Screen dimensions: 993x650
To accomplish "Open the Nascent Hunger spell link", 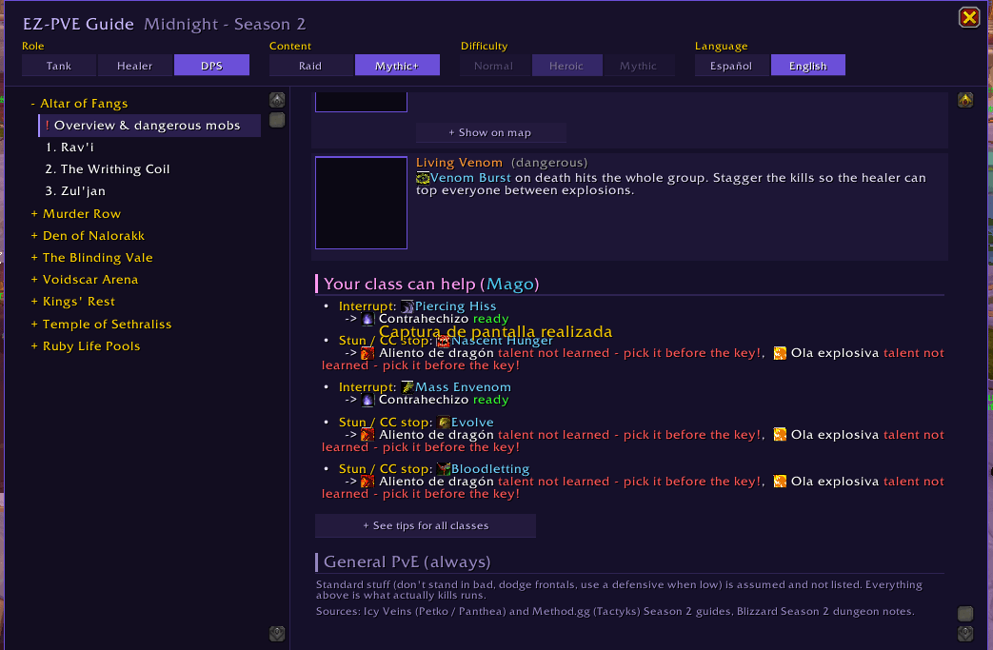I will tap(502, 341).
